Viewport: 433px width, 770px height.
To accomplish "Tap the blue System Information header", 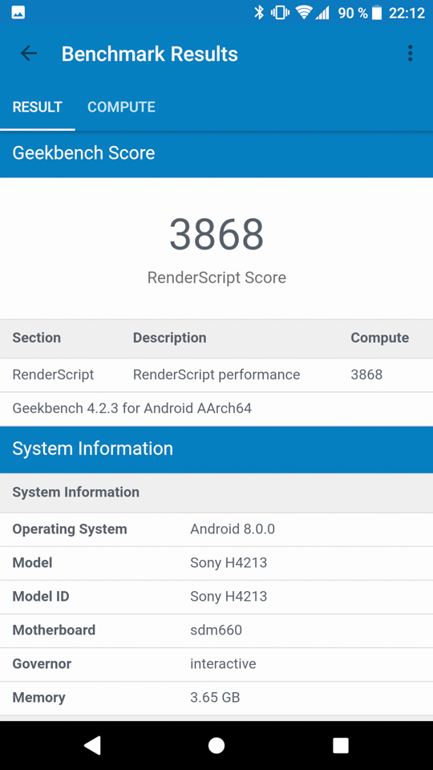I will point(216,449).
